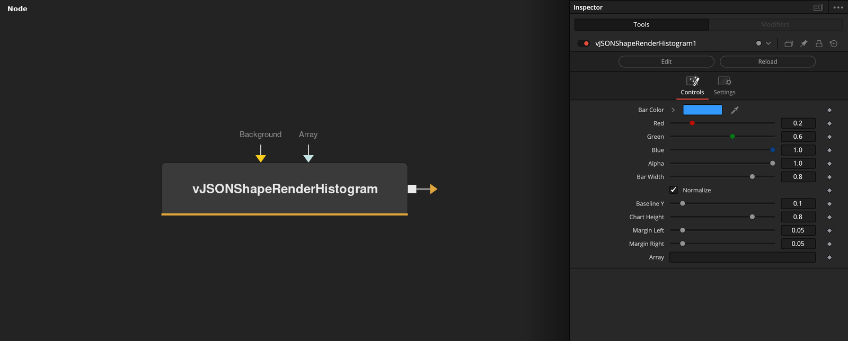Toggle keyframe diamond for Margin Right
This screenshot has height=341, width=848.
[x=829, y=244]
